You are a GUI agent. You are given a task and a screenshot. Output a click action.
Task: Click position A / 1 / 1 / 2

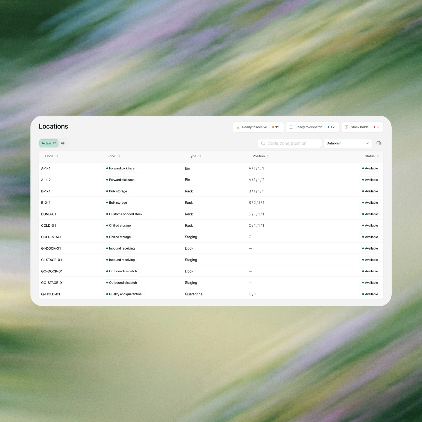click(257, 180)
